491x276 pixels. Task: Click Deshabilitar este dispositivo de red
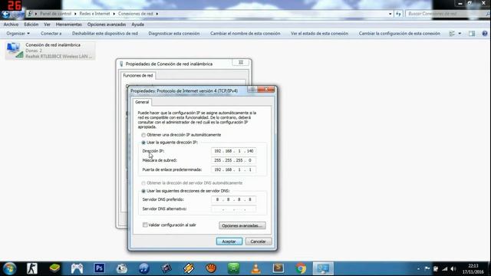click(105, 34)
